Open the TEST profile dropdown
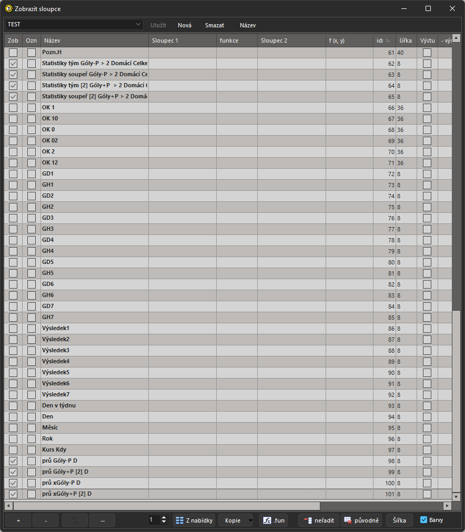The image size is (465, 532). (74, 24)
